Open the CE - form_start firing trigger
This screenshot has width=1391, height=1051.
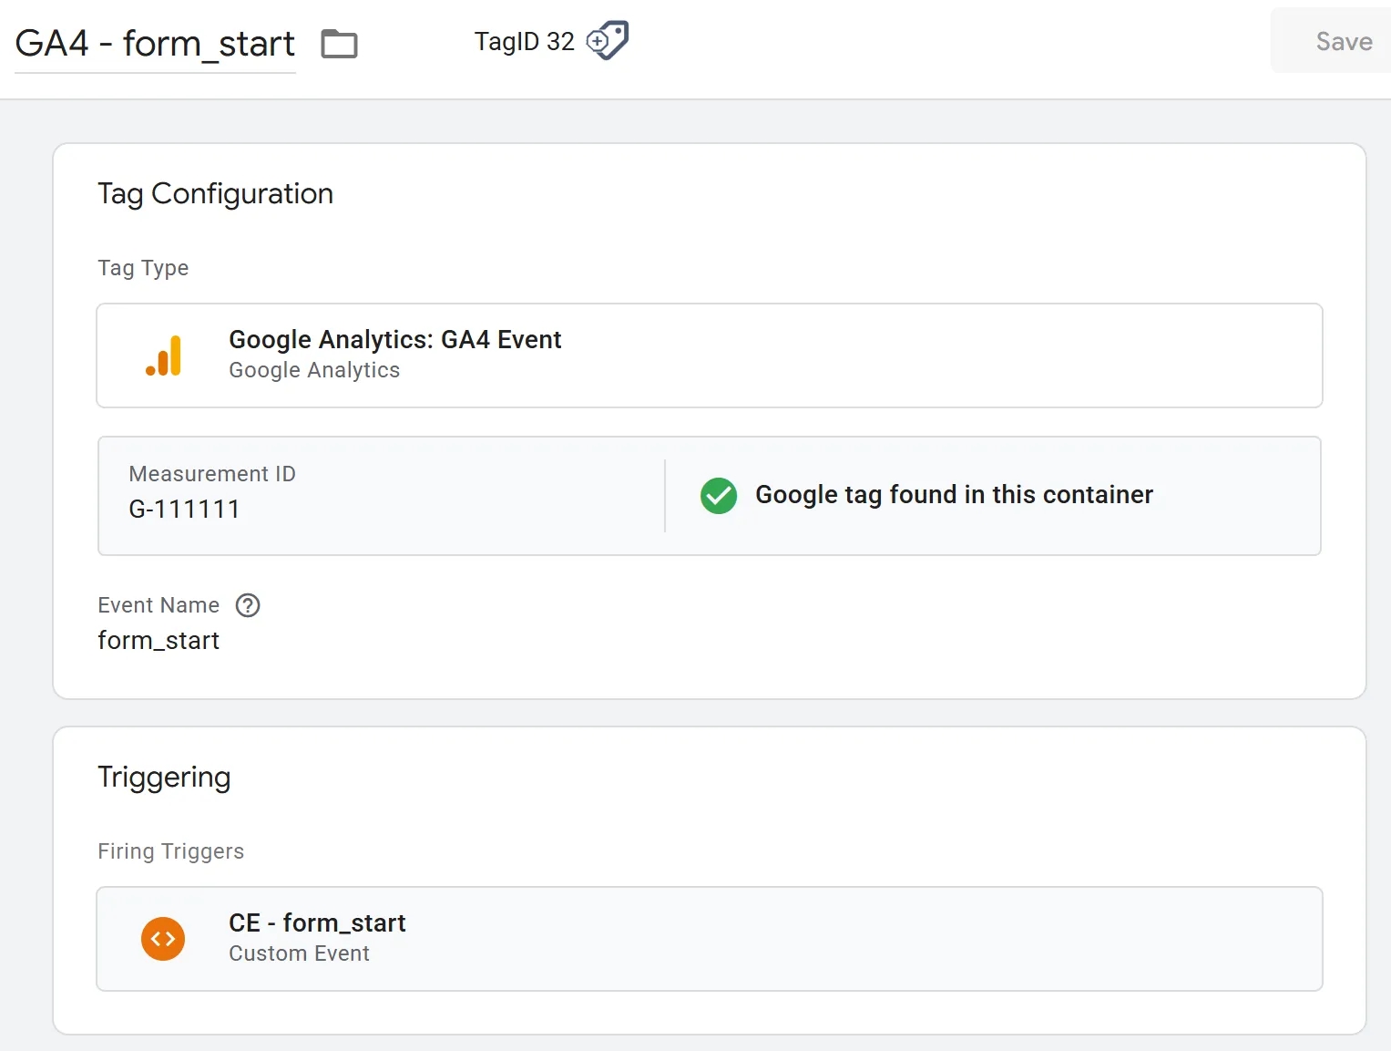click(710, 939)
